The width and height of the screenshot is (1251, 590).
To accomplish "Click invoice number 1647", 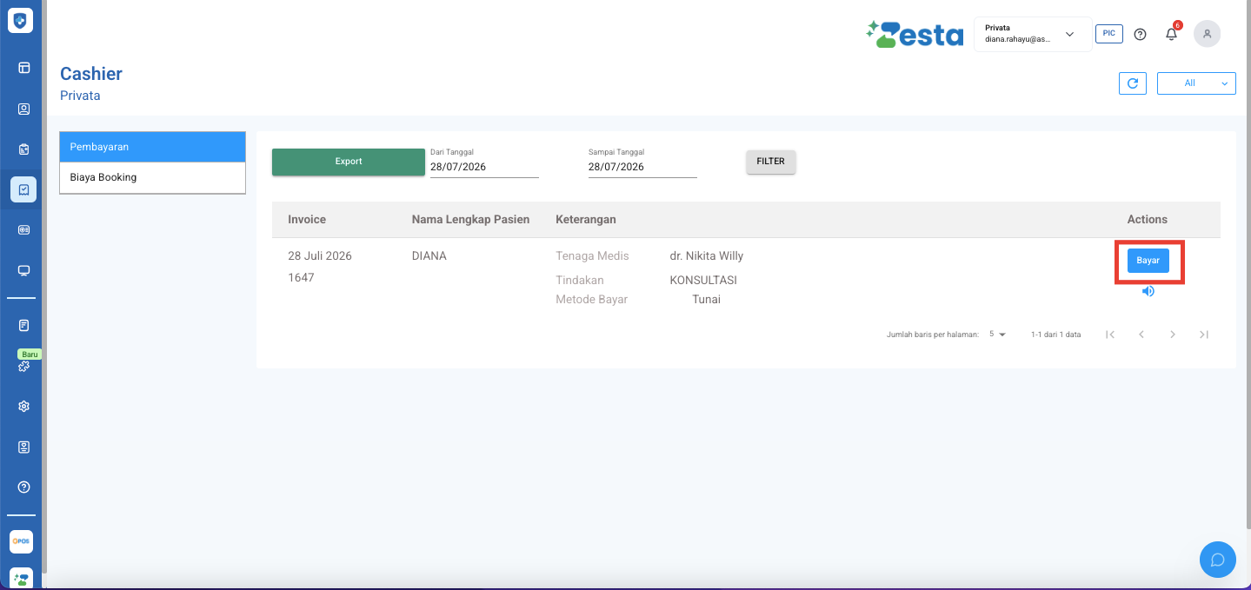I will coord(301,278).
